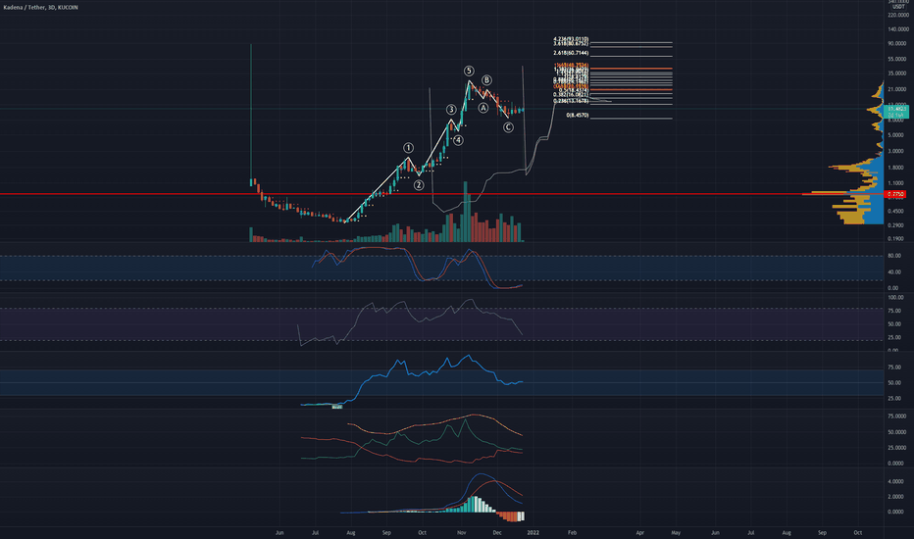Click the 220.0000 price axis label
914x539 pixels.
898,15
